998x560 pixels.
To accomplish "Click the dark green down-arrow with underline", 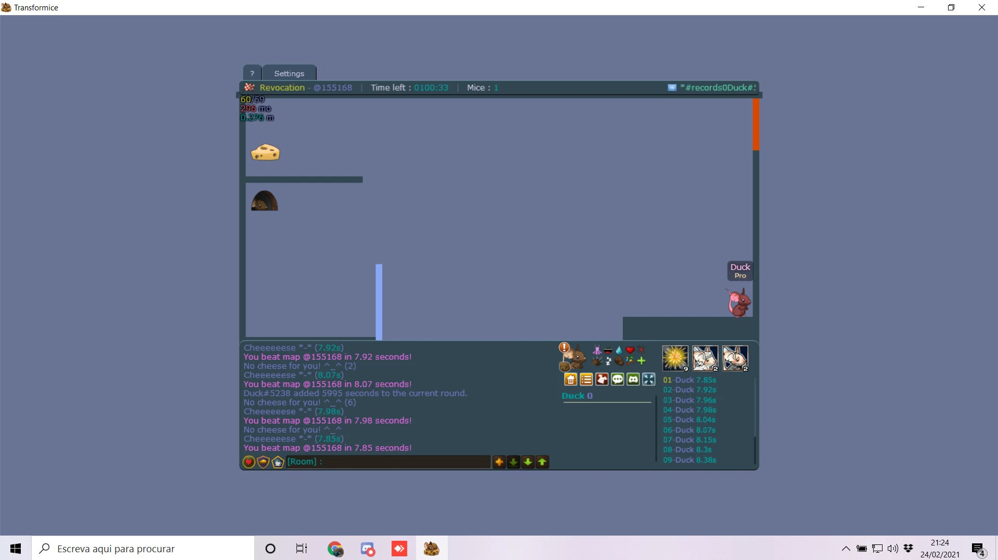I will [x=513, y=462].
